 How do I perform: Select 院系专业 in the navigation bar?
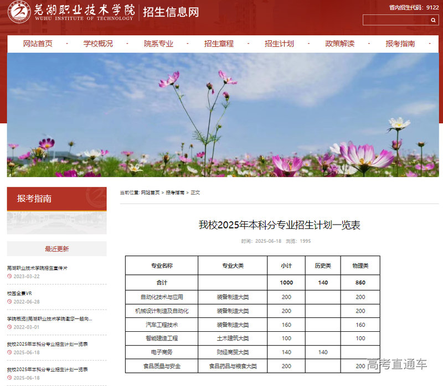158,44
